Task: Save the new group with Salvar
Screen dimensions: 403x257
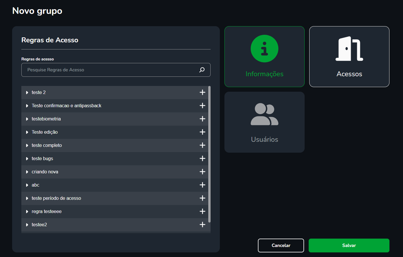Action: pyautogui.click(x=349, y=246)
